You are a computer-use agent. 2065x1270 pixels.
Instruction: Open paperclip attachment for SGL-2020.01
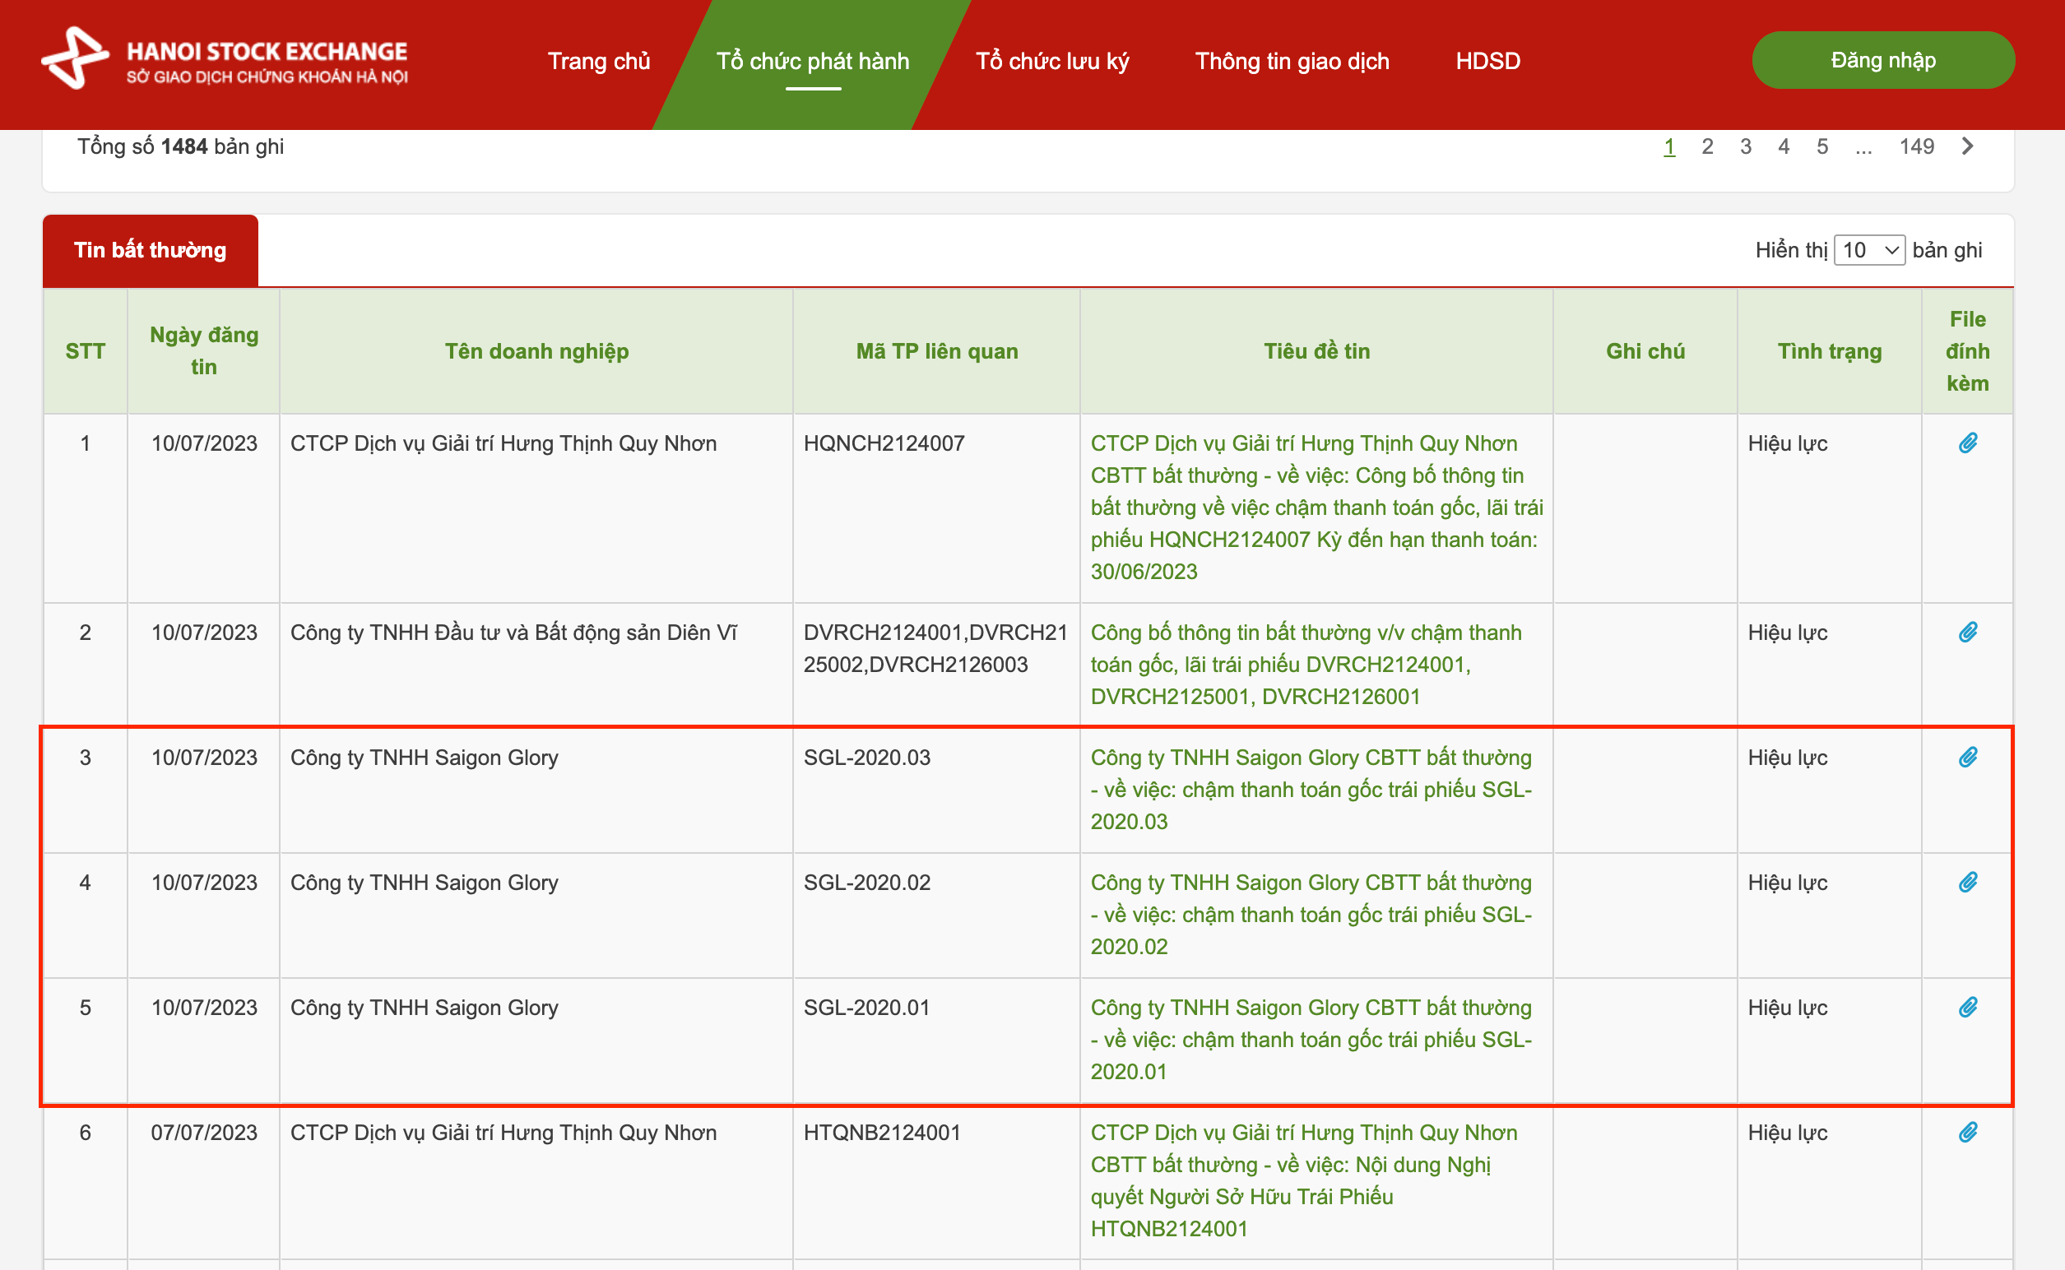coord(1967,1007)
